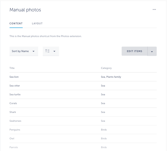
Task: Click the ascending sort order icon
Action: click(47, 51)
